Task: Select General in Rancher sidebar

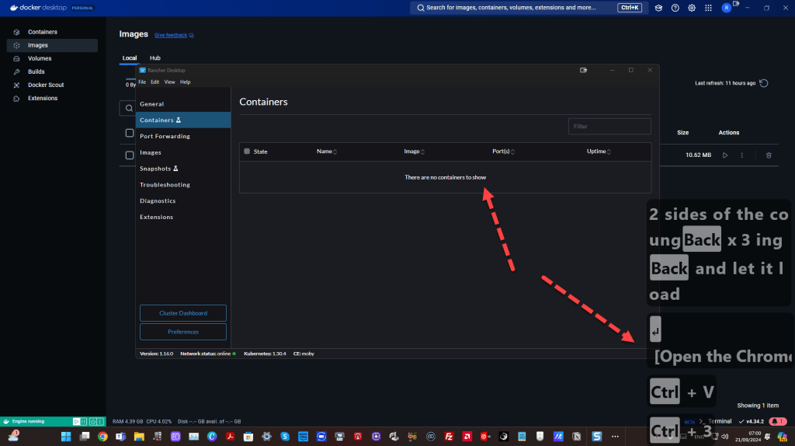Action: pos(183,103)
